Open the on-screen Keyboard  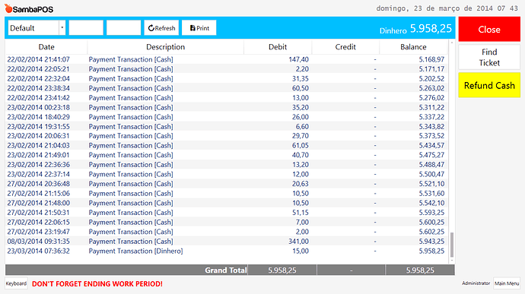point(16,283)
